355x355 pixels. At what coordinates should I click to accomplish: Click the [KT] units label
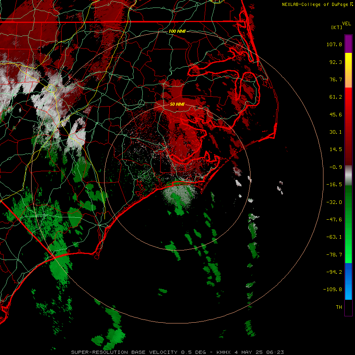(x=336, y=27)
